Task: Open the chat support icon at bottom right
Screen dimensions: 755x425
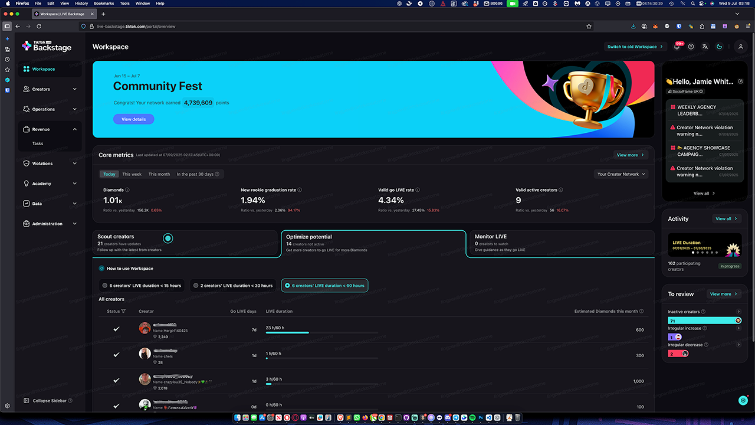Action: pyautogui.click(x=743, y=400)
